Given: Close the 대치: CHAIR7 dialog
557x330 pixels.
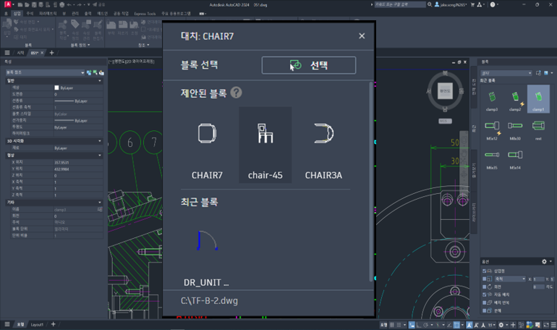Looking at the screenshot, I should [362, 36].
